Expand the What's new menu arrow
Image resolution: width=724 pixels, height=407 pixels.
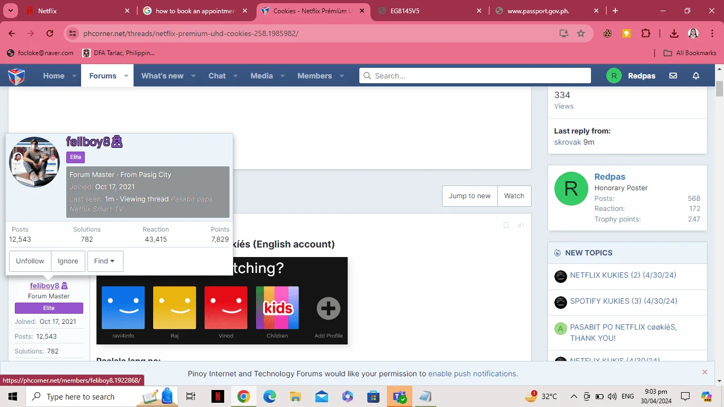(193, 76)
